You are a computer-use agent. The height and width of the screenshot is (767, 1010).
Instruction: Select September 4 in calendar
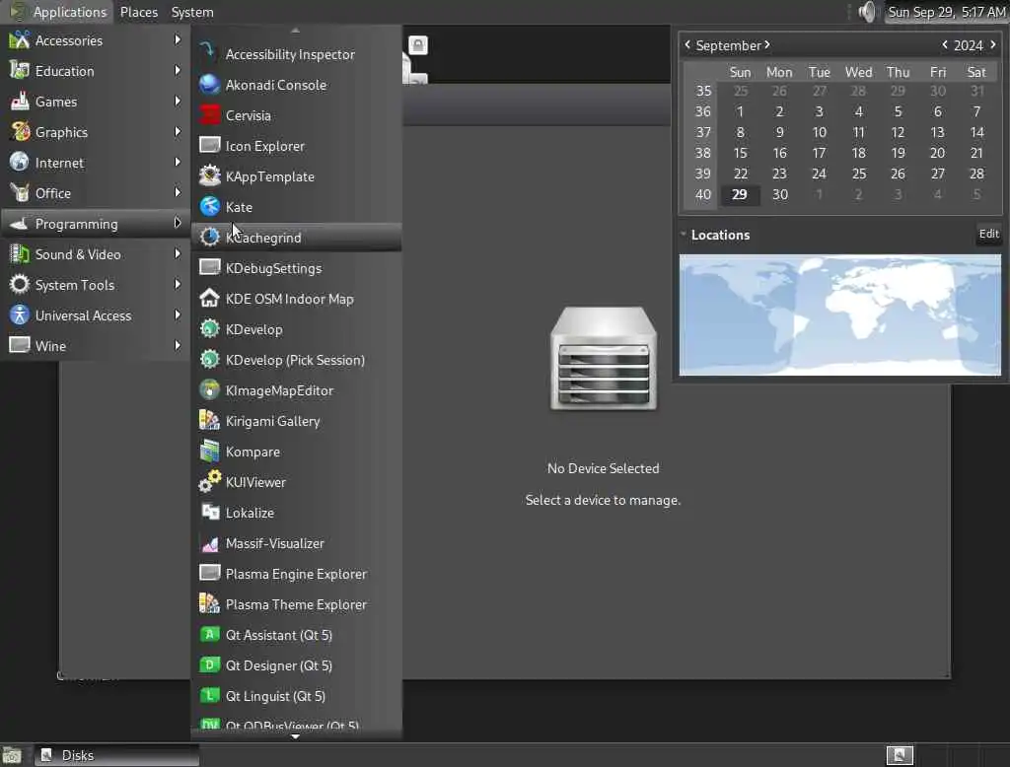pos(858,111)
